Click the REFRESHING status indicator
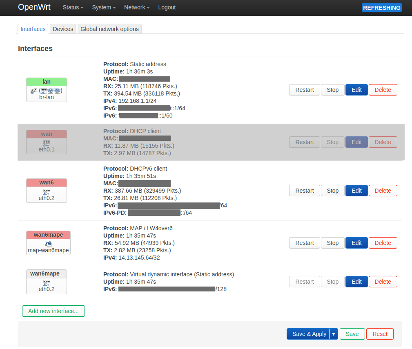Image resolution: width=412 pixels, height=349 pixels. (381, 8)
